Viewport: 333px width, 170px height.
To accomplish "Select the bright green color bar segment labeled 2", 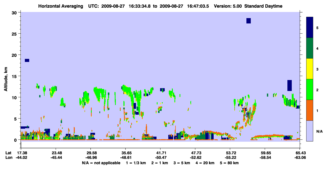I will pyautogui.click(x=310, y=89).
